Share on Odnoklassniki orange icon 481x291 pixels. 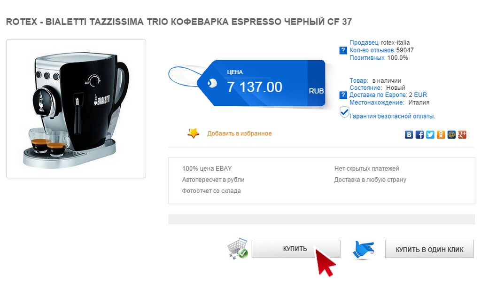[x=441, y=135]
